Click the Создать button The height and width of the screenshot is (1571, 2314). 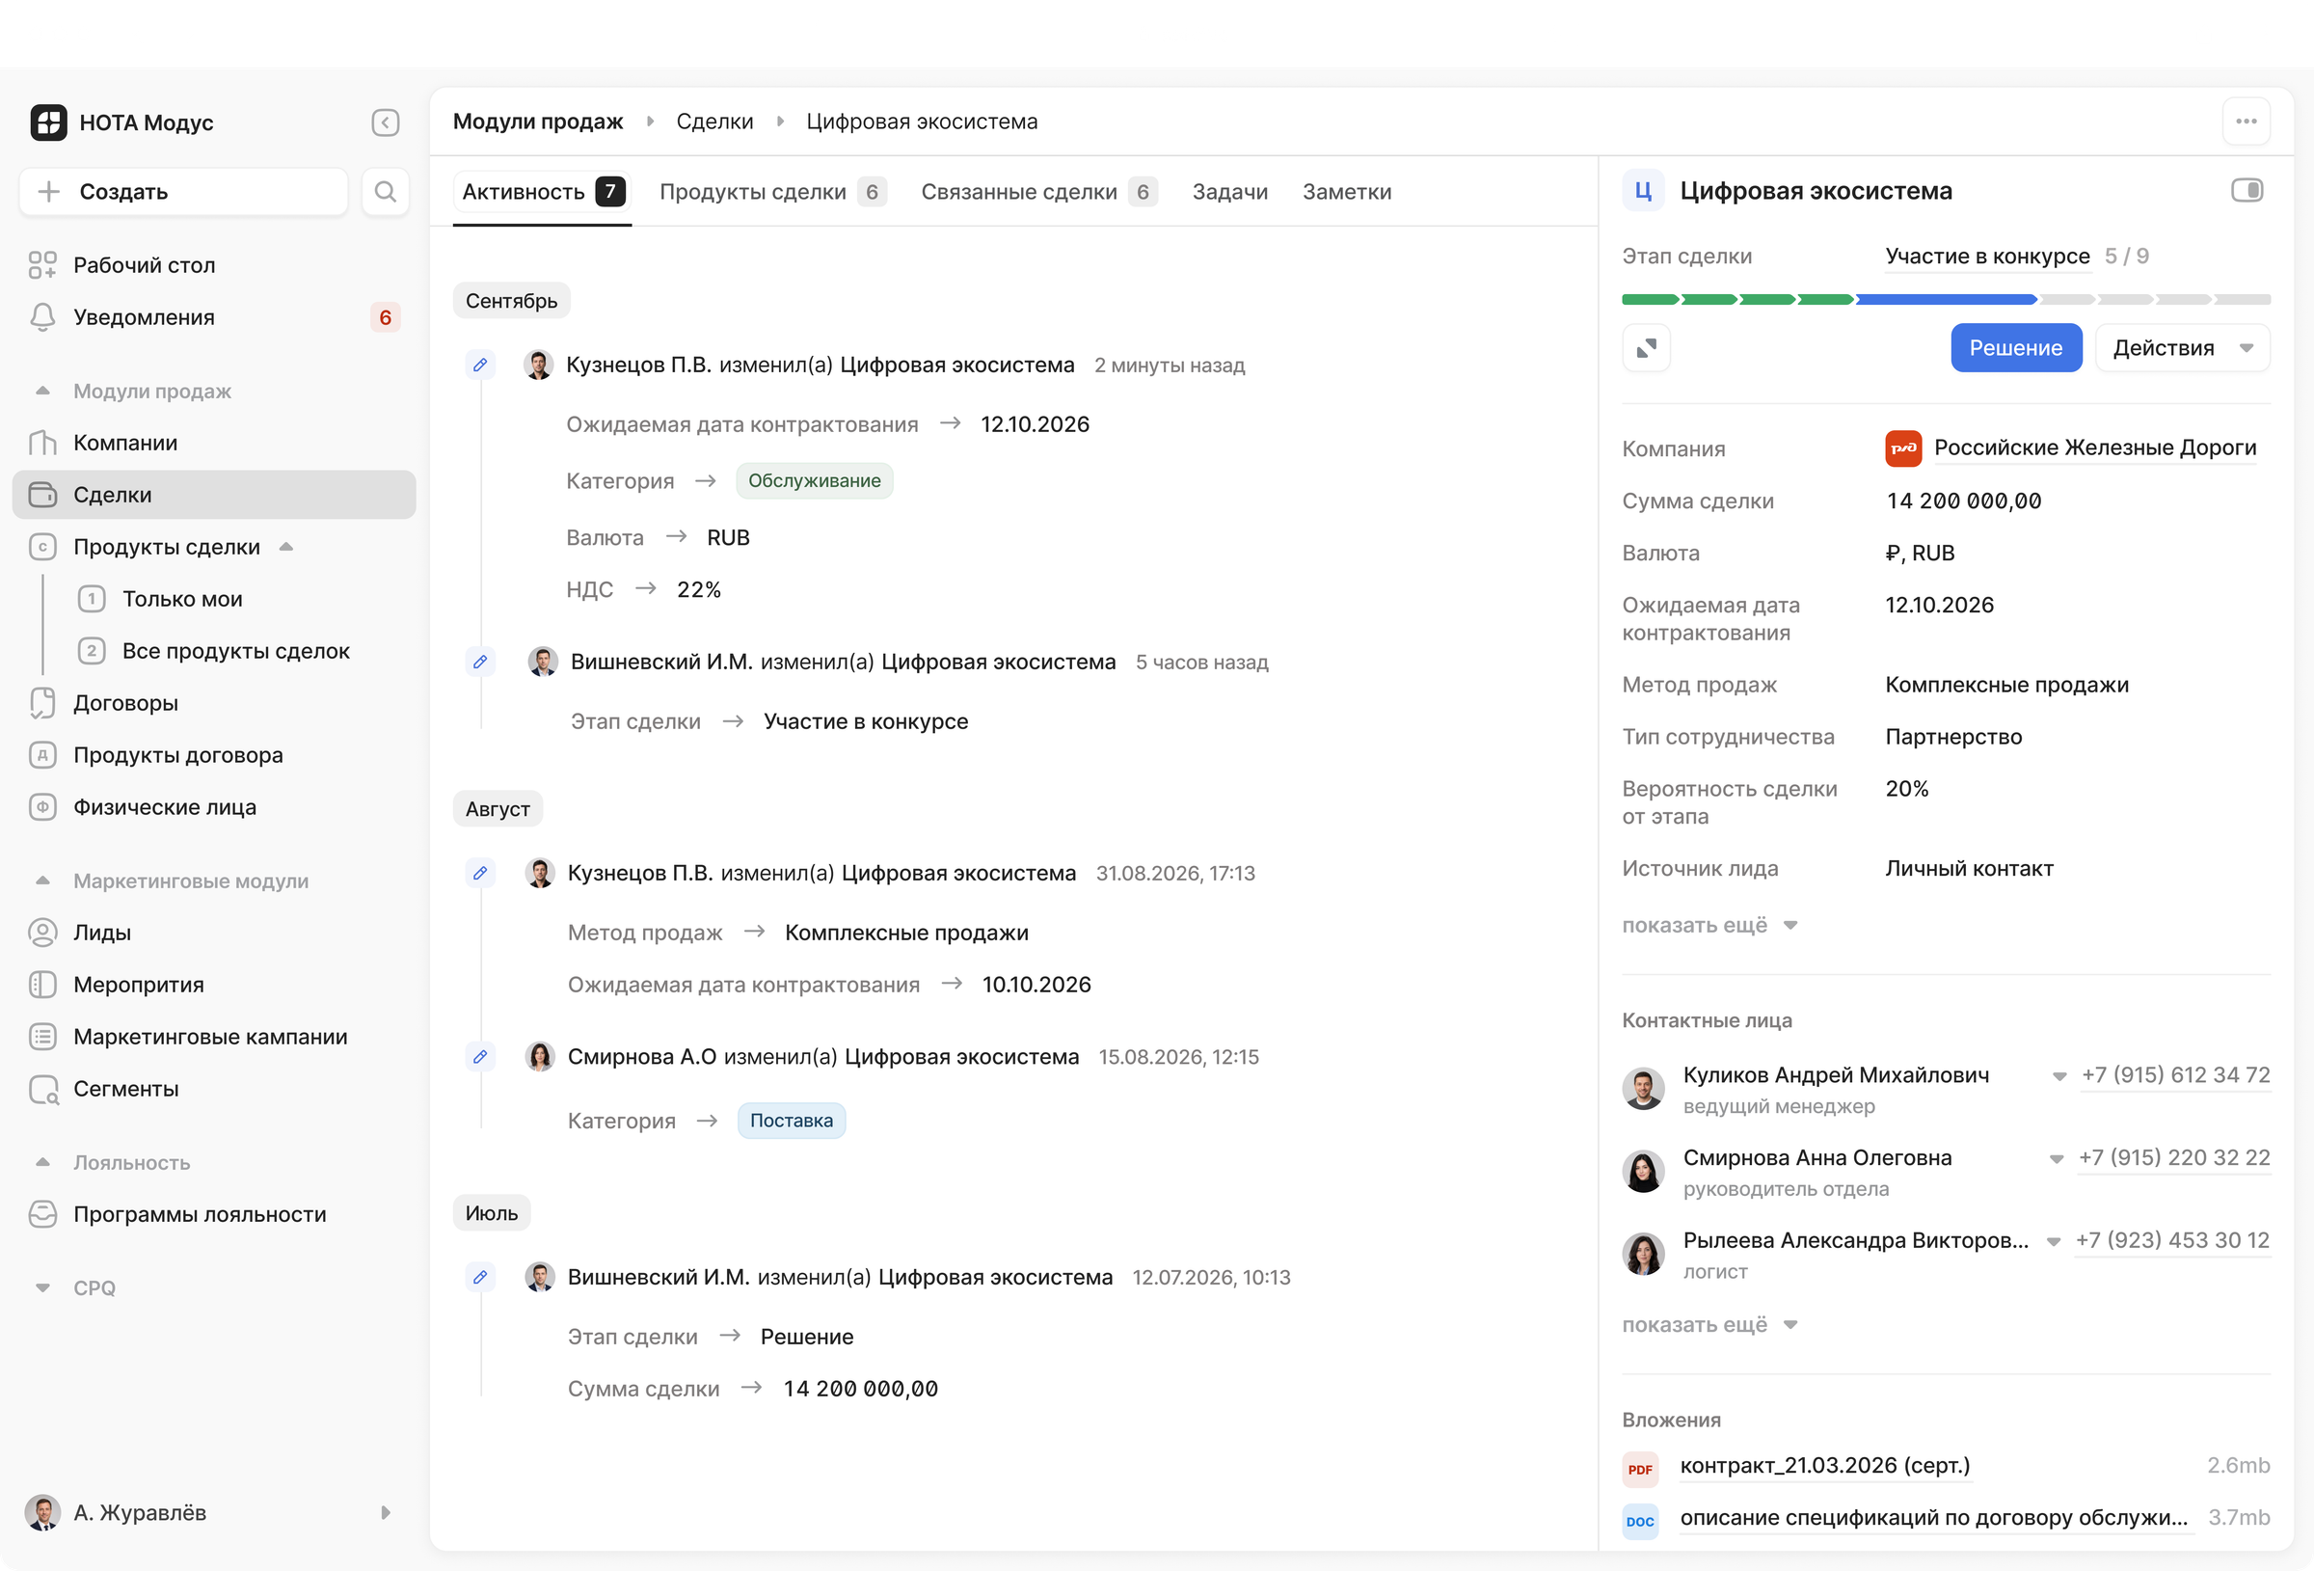pyautogui.click(x=183, y=191)
